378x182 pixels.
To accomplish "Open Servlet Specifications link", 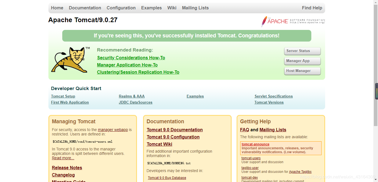I will point(274,96).
